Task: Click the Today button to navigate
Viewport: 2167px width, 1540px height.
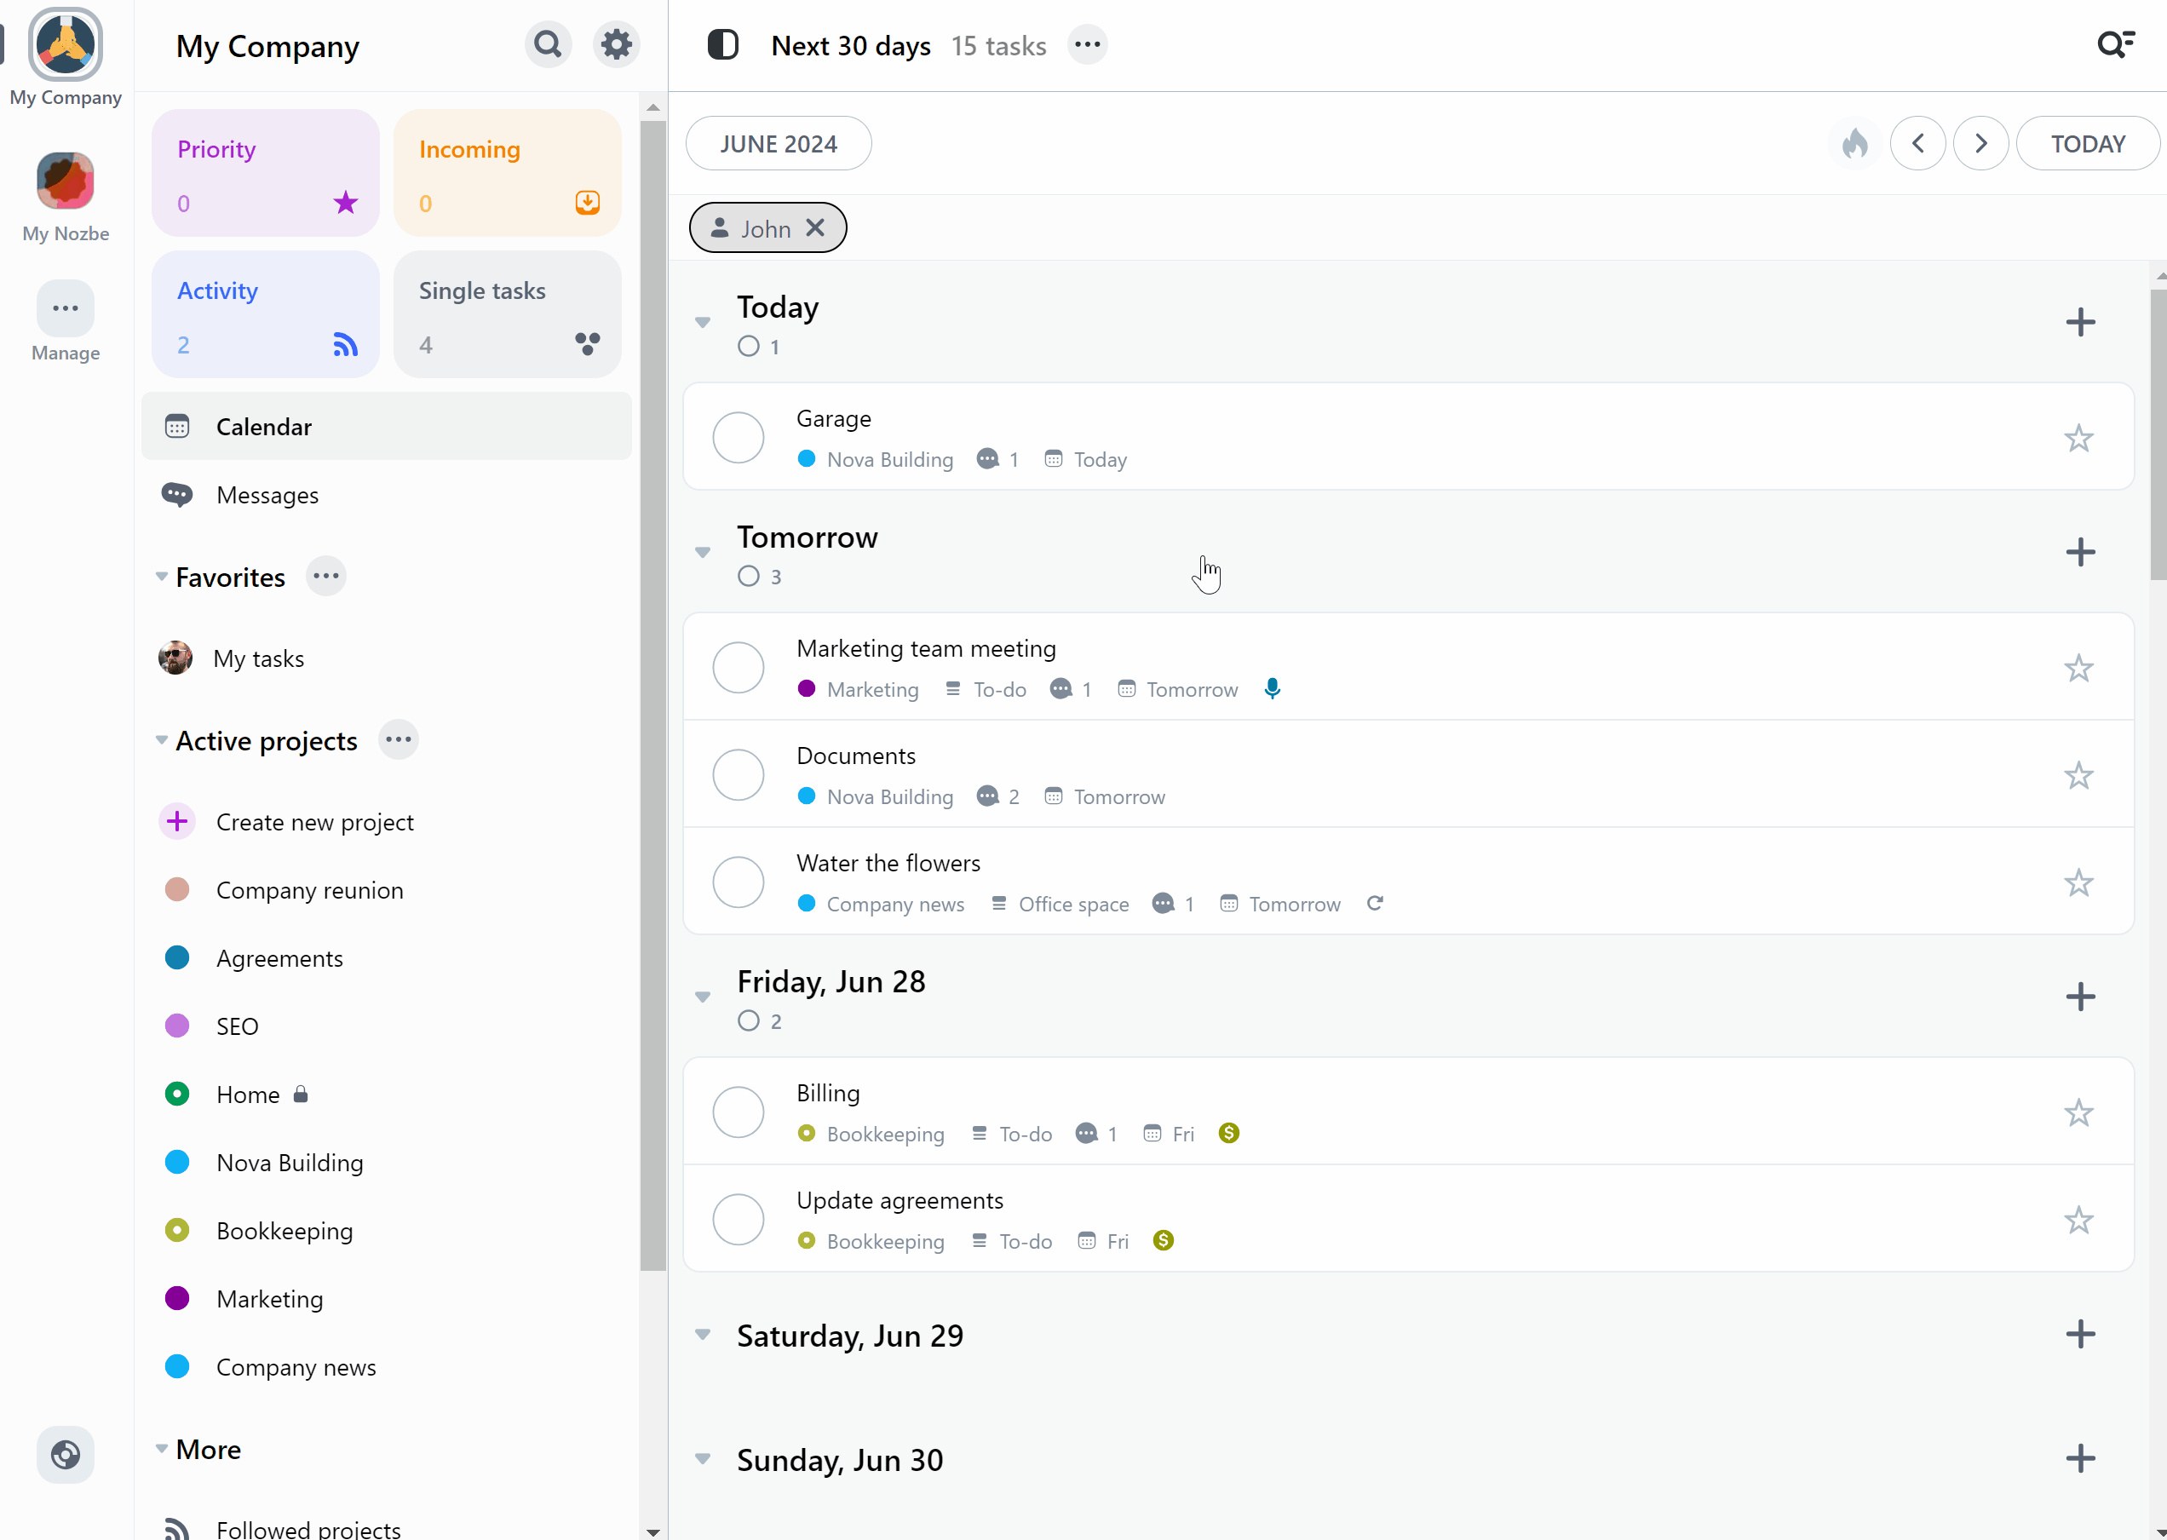Action: 2089,141
